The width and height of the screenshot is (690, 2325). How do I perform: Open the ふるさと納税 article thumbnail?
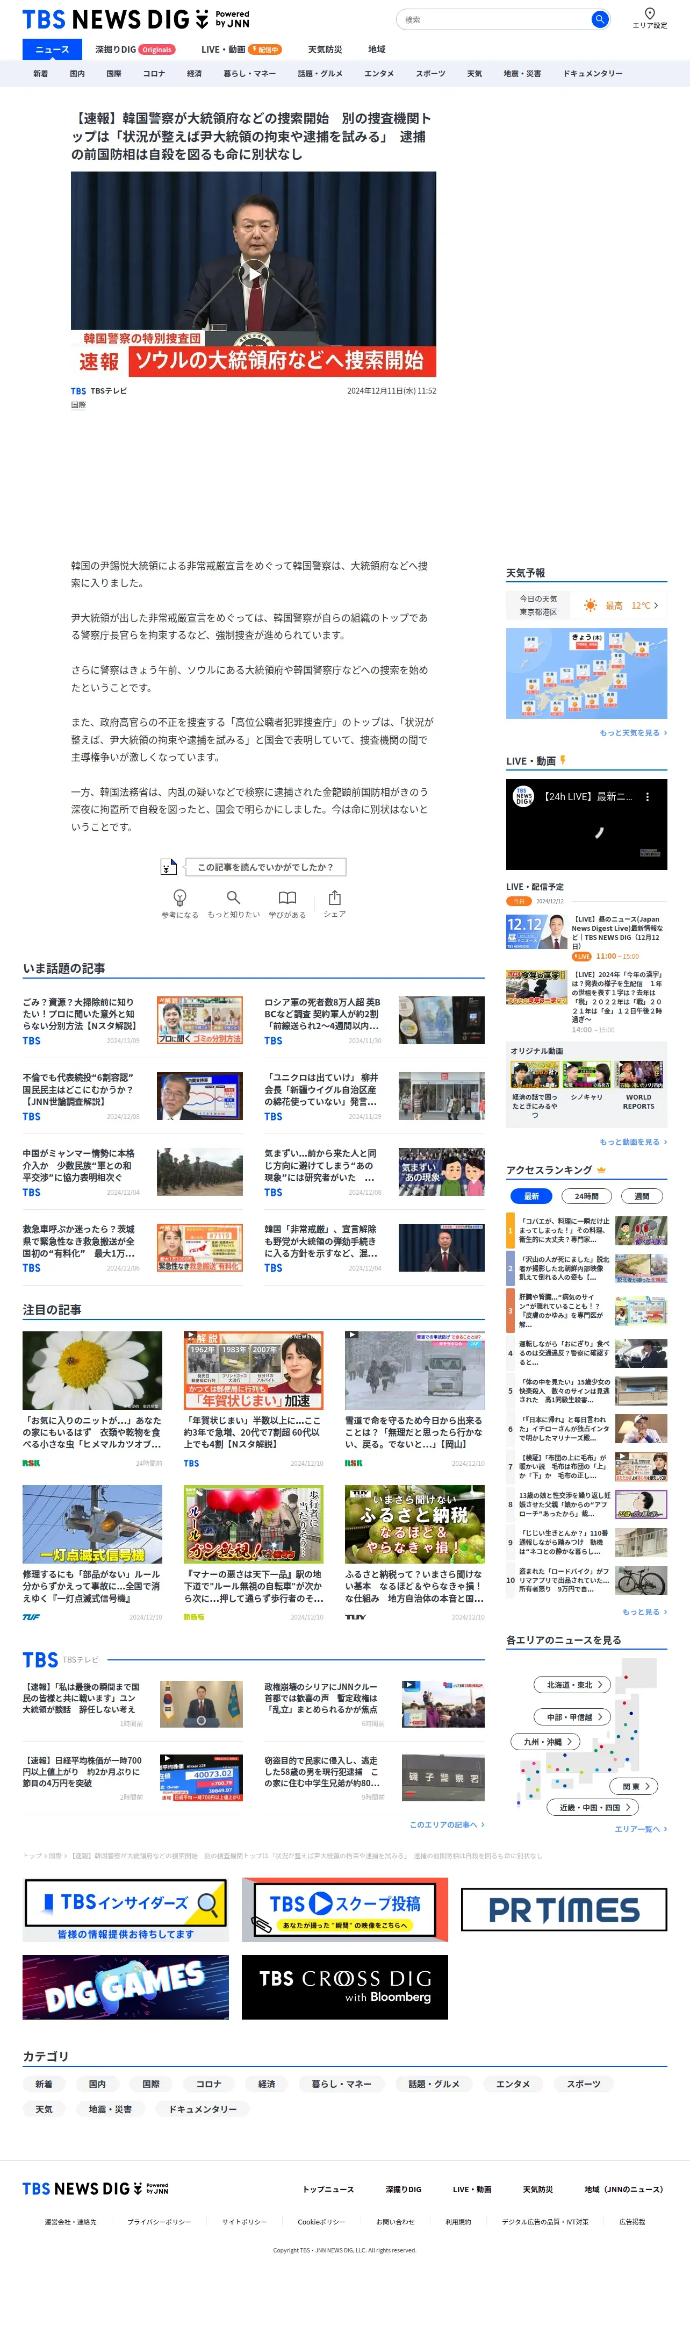[x=414, y=1523]
